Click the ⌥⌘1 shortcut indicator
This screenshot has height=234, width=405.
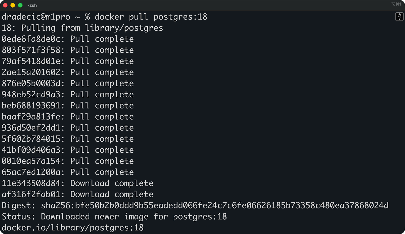396,4
